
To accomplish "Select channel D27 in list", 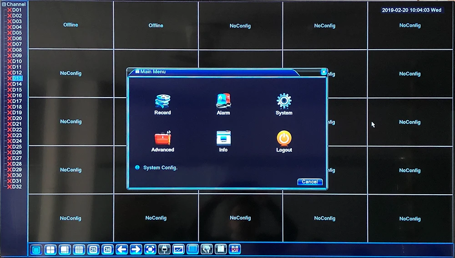I will (x=17, y=158).
